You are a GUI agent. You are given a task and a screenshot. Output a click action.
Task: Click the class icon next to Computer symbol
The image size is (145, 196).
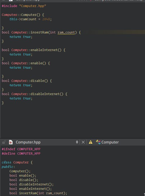(98, 142)
